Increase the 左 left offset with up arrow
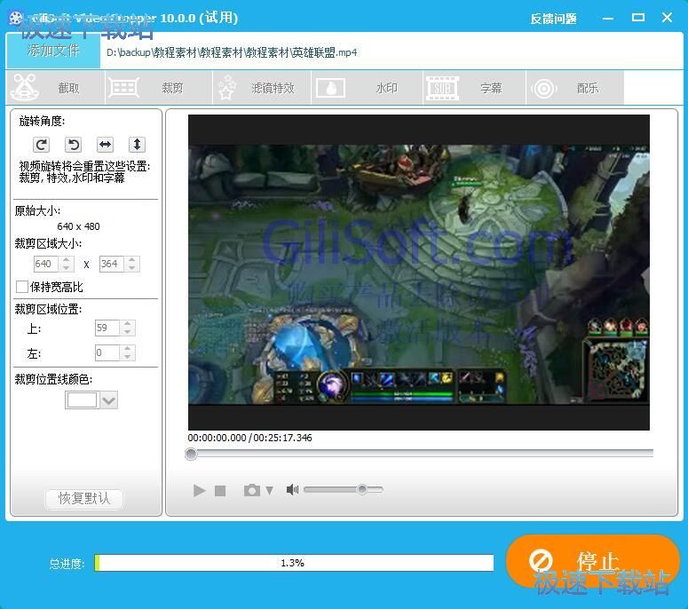688x609 pixels. click(x=127, y=349)
